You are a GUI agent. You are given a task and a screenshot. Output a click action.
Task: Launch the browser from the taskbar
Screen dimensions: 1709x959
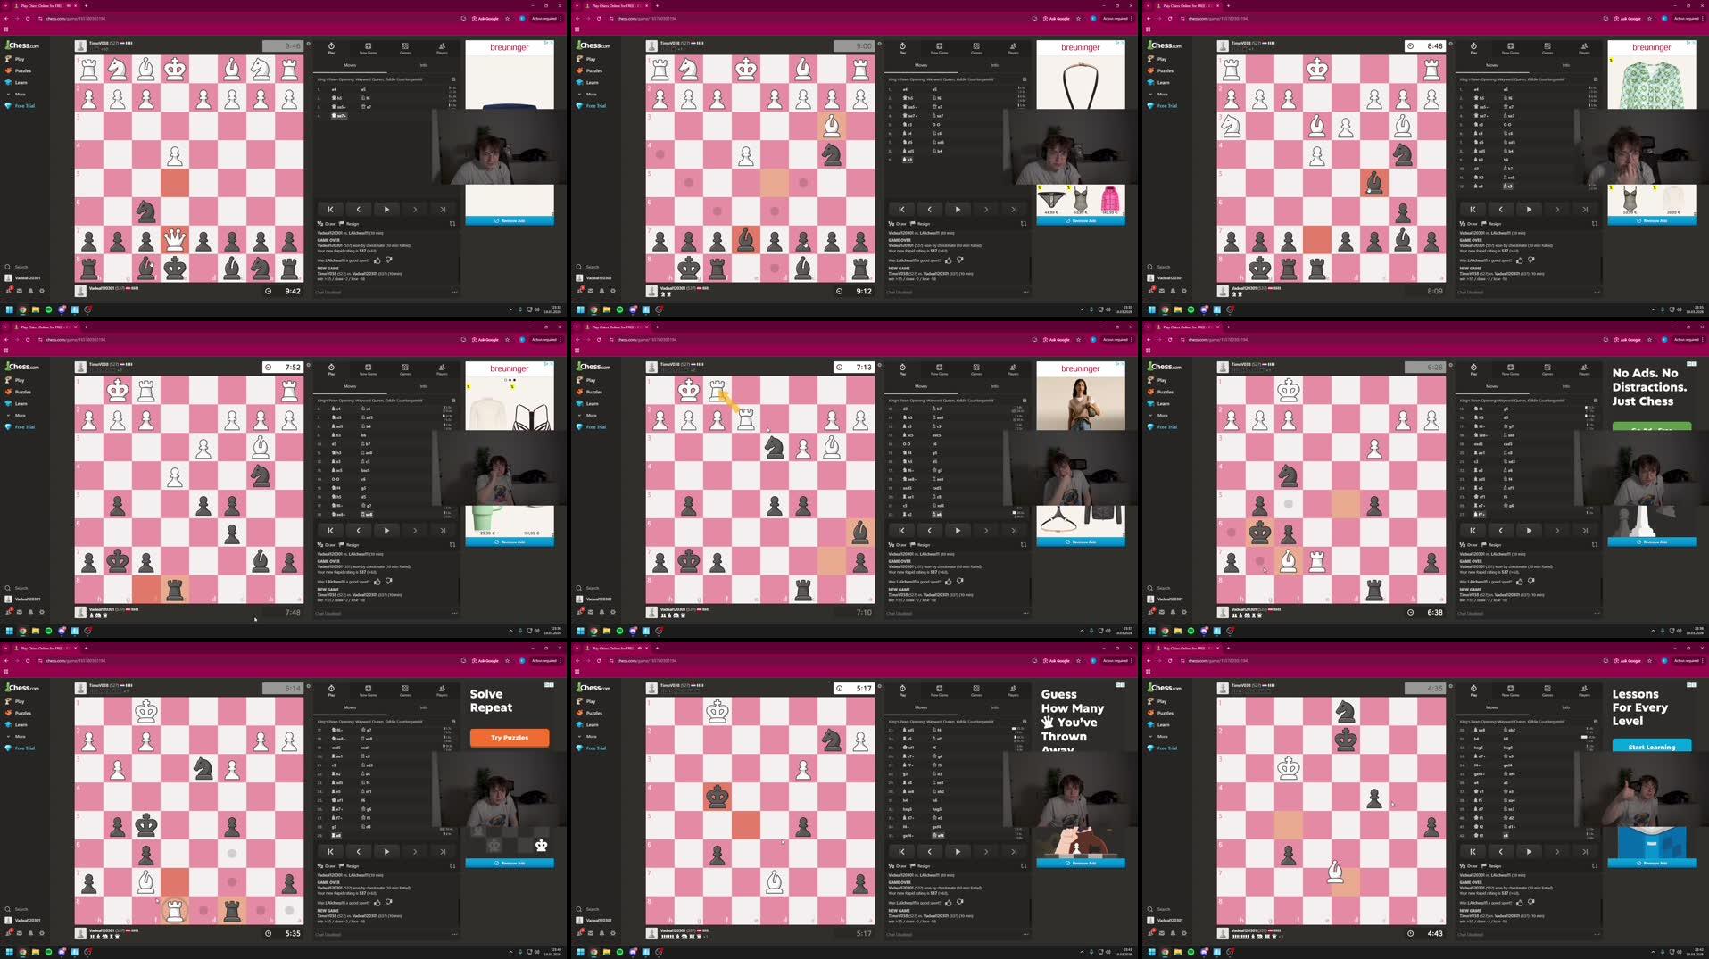click(x=22, y=310)
